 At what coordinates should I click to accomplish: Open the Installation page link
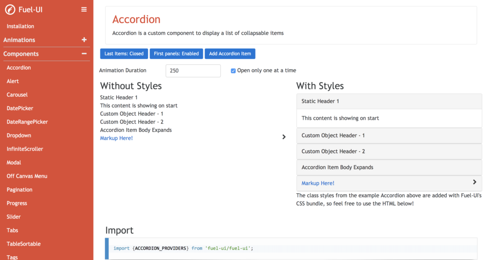(x=21, y=26)
